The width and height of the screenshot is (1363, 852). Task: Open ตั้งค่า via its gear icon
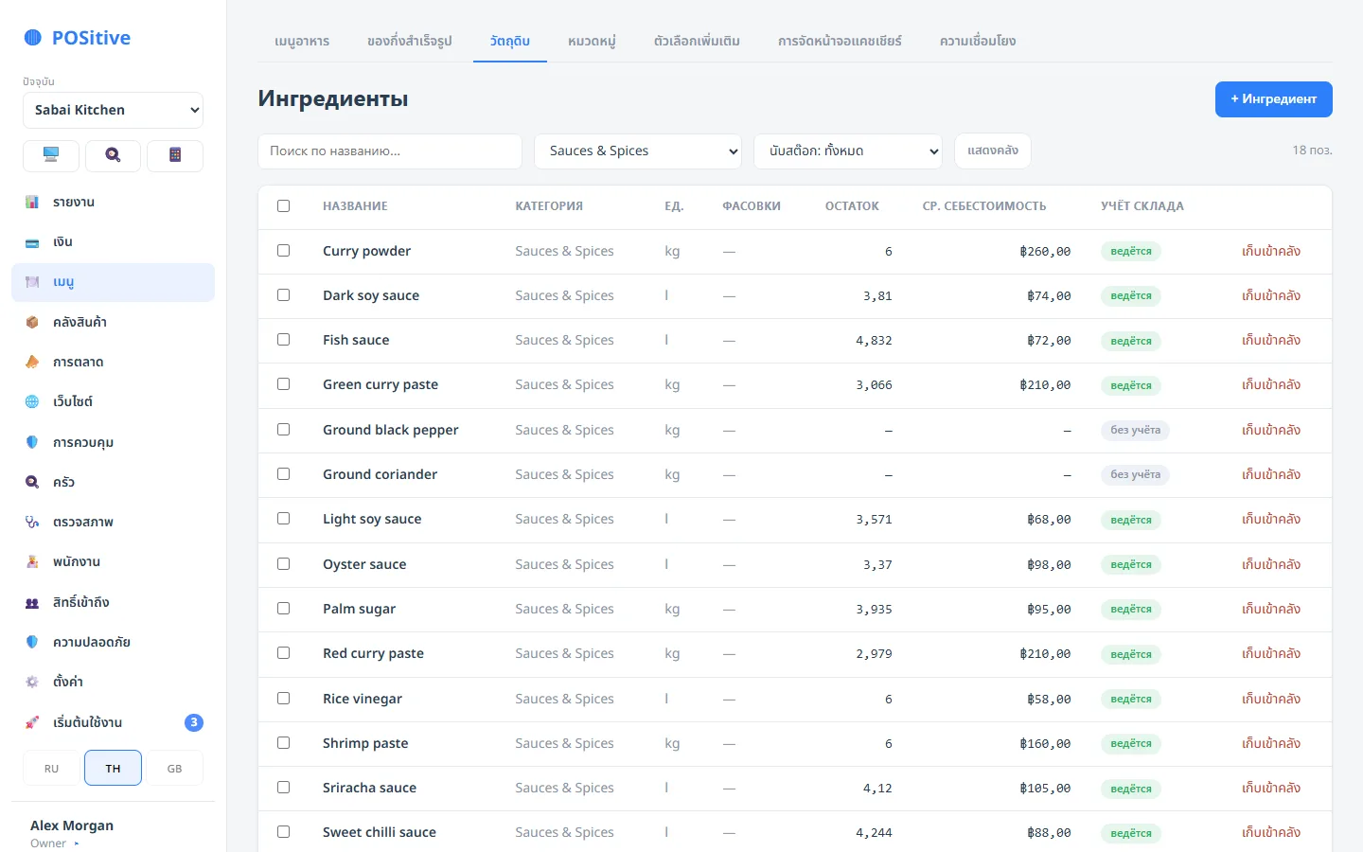(32, 682)
